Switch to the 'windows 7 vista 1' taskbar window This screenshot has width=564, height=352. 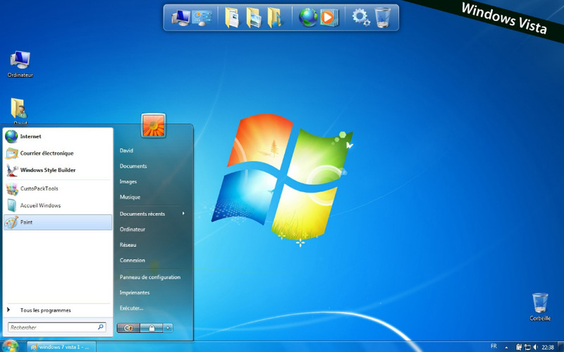pyautogui.click(x=61, y=347)
